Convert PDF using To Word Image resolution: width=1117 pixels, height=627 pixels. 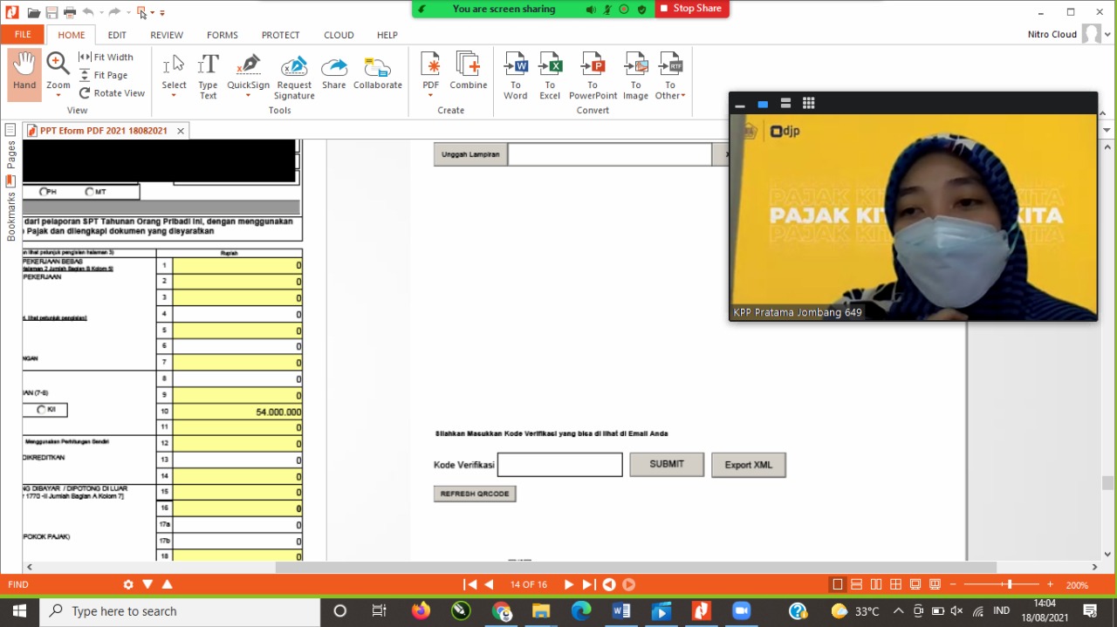point(516,67)
